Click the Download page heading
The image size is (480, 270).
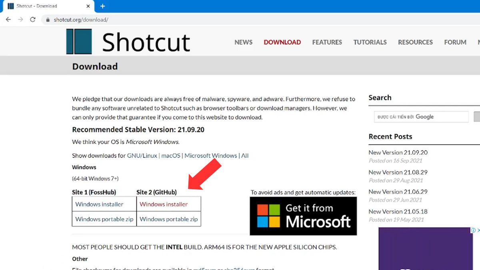[x=95, y=66]
